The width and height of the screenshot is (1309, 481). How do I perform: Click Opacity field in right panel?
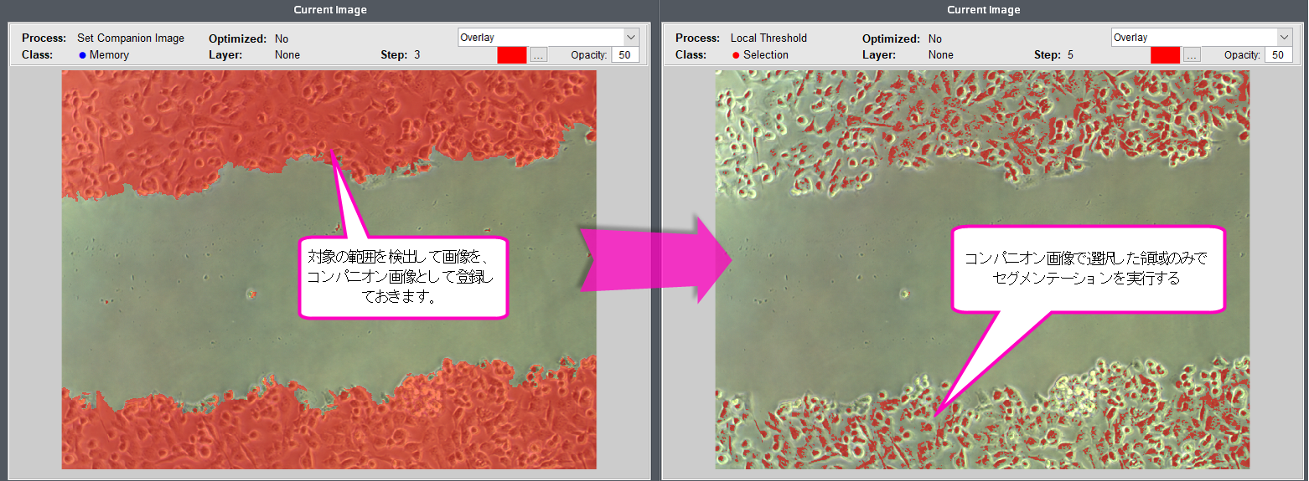1279,55
